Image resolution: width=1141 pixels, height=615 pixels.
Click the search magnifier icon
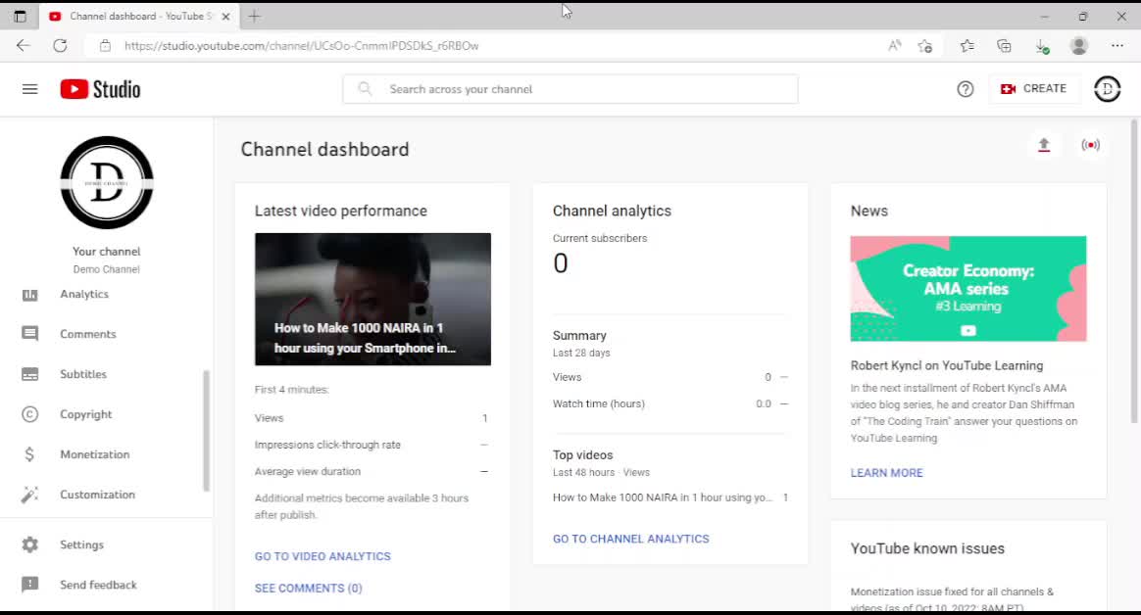point(366,89)
